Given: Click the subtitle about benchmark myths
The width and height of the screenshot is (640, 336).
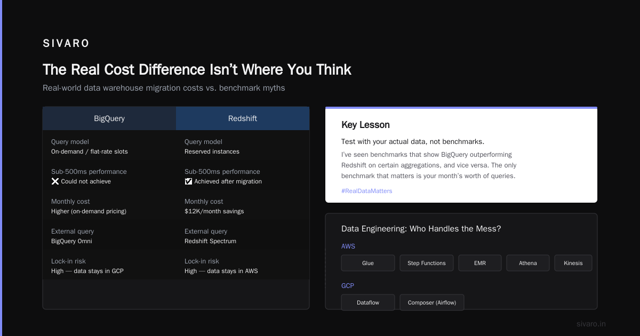Looking at the screenshot, I should pyautogui.click(x=164, y=88).
